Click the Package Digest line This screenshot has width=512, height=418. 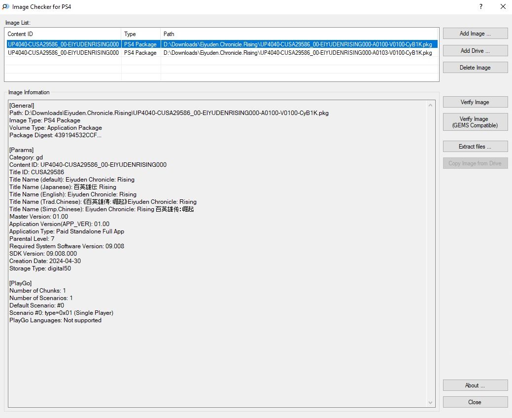tap(55, 135)
